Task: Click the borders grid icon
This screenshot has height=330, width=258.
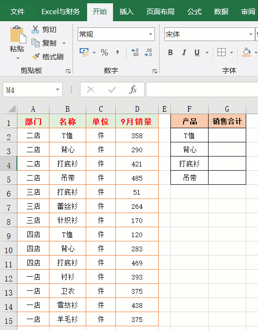Action: click(x=221, y=52)
